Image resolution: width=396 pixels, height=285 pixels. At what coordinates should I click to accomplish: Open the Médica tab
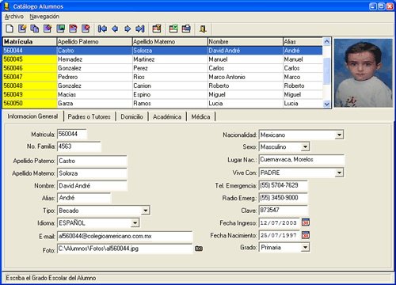[200, 116]
